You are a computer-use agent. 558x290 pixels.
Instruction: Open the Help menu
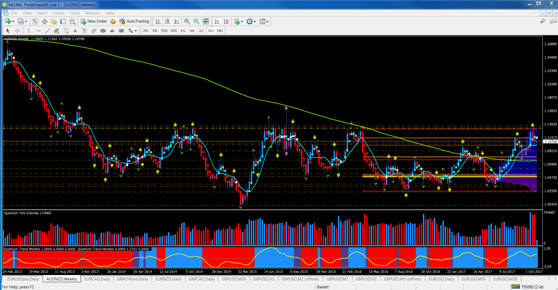click(x=110, y=13)
